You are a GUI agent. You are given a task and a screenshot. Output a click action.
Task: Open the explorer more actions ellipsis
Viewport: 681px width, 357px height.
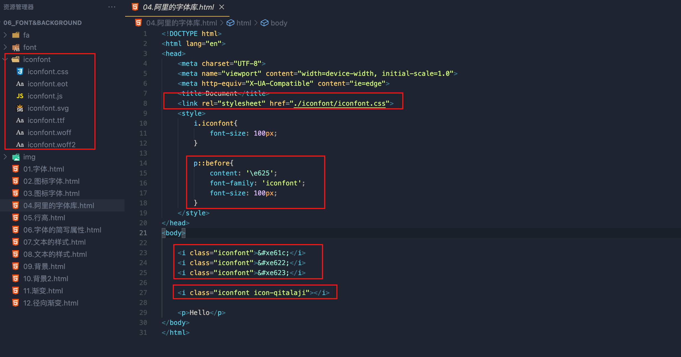pos(112,7)
